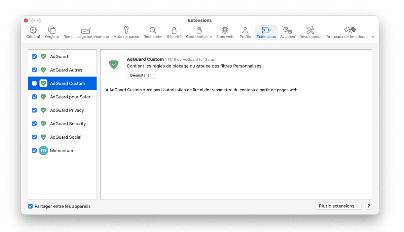The height and width of the screenshot is (232, 404).
Task: Click the AdGuard Custom title in details
Action: click(x=145, y=59)
